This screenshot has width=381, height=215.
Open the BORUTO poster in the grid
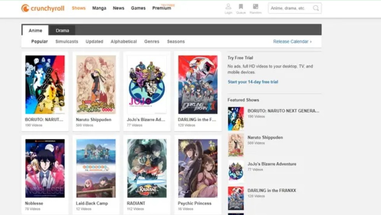click(45, 84)
